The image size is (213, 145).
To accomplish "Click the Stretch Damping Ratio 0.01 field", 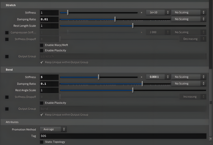I will tap(49, 19).
